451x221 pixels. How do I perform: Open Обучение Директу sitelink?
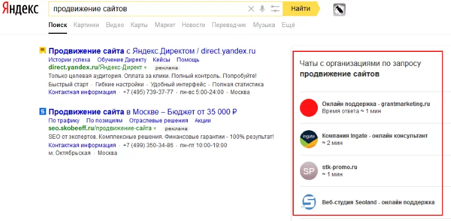coord(122,60)
